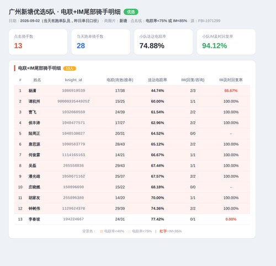Image resolution: width=276 pixels, height=266 pixels.
Task: Click the name 唐思源 in row 6
Action: click(34, 144)
